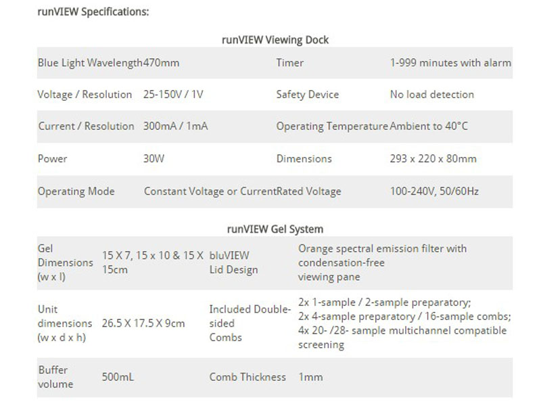Viewport: 541px width, 406px height.
Task: Select the 25-150V / 1V value
Action: coord(173,95)
